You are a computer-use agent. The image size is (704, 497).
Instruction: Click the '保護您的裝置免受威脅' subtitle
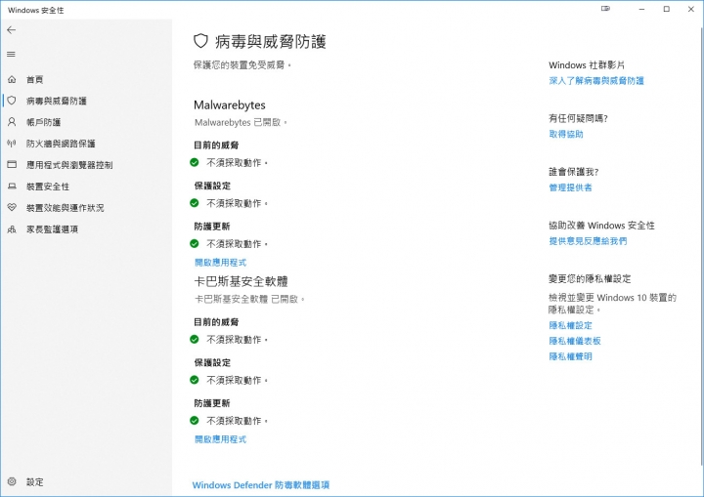tap(242, 65)
